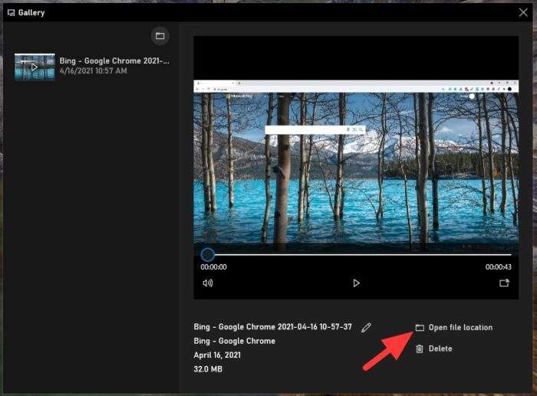Delete the selected recording
This screenshot has width=537, height=396.
coord(434,349)
